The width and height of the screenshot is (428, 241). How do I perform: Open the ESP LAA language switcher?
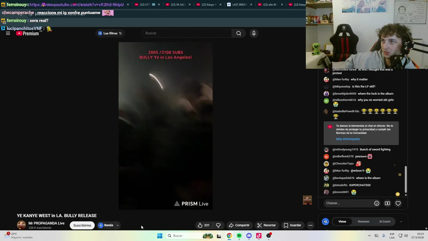(392, 236)
